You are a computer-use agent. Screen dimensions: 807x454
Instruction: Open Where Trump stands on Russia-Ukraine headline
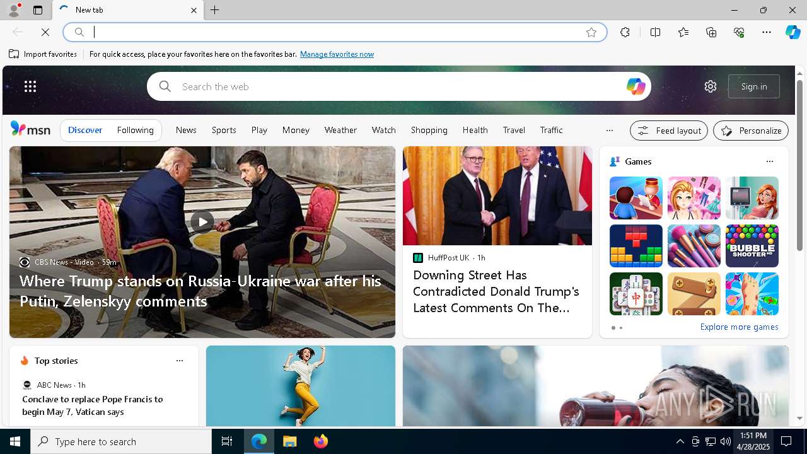coord(200,291)
